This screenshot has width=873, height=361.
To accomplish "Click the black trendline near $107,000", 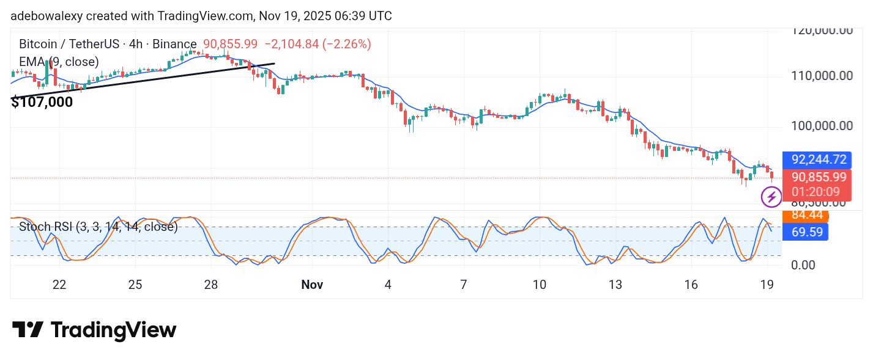I will pos(144,79).
